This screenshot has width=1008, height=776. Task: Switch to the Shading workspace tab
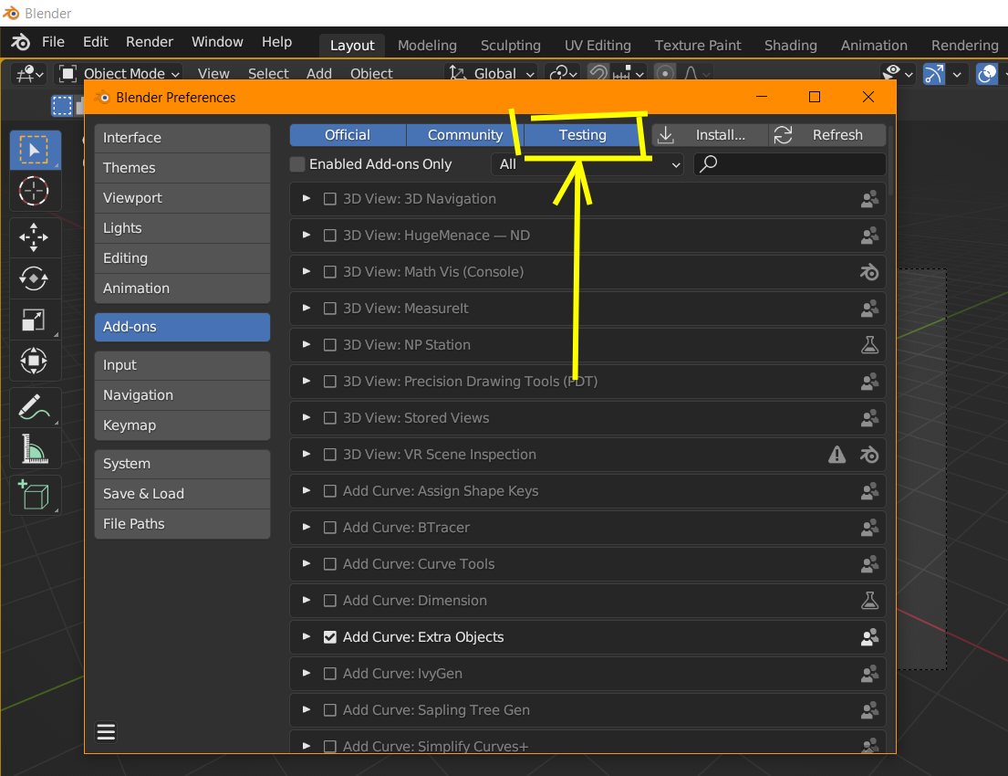click(790, 45)
